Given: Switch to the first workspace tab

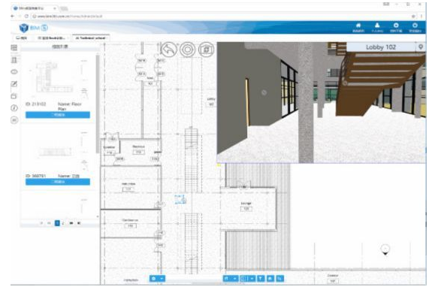Looking at the screenshot, I should [x=22, y=38].
